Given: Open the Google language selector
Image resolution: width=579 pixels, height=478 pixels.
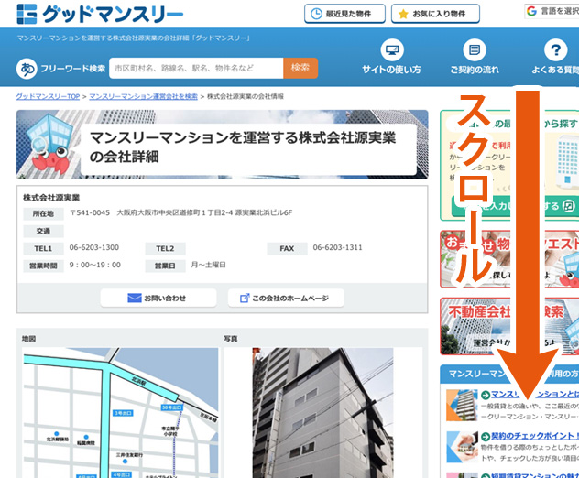Looking at the screenshot, I should [552, 12].
